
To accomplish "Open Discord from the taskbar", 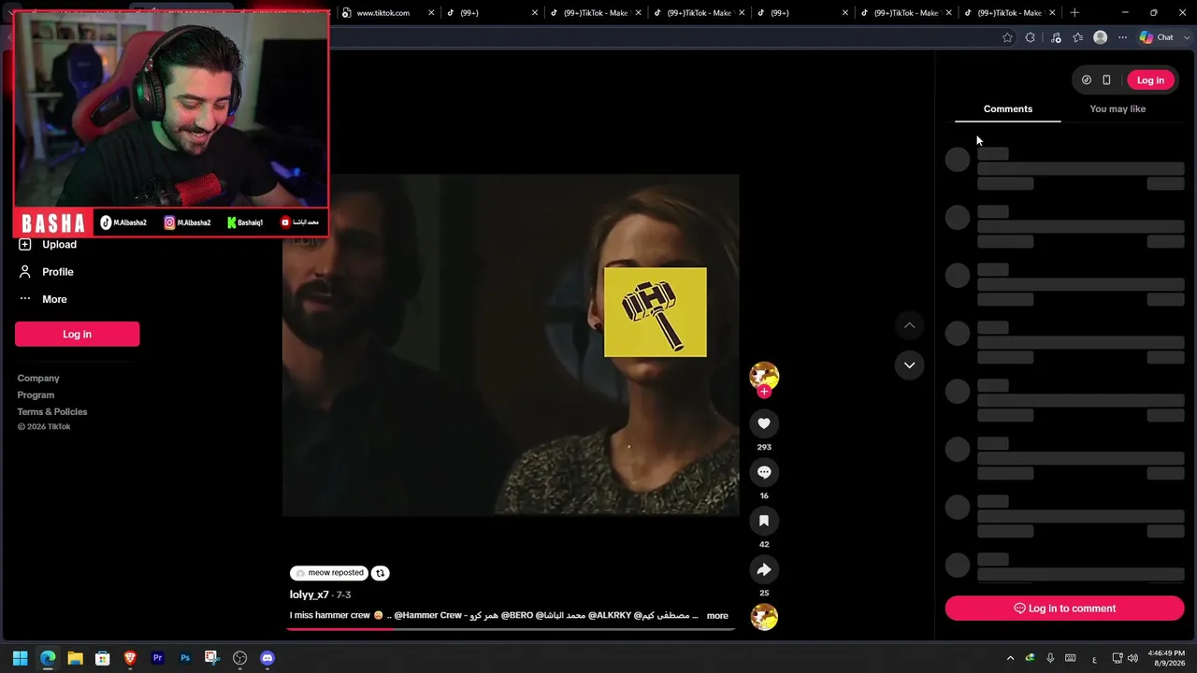I will [x=267, y=658].
